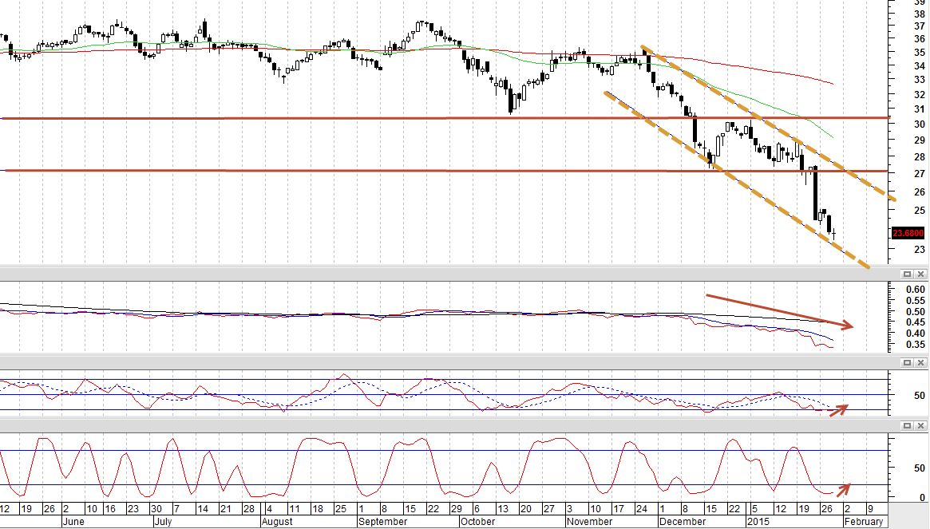This screenshot has height=529, width=930.
Task: Select the February label on the time axis
Action: [864, 522]
